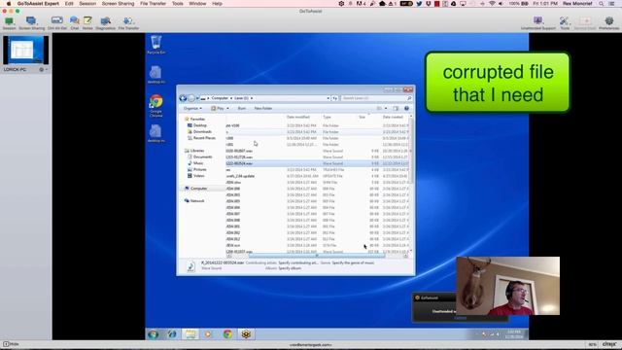Open the GoToAssist Expert application menu
This screenshot has height=350, width=622.
(x=38, y=4)
